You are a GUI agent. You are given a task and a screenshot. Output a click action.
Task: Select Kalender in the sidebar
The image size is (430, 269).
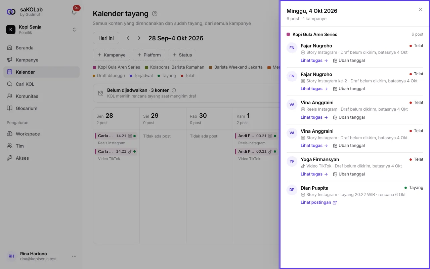click(x=42, y=72)
